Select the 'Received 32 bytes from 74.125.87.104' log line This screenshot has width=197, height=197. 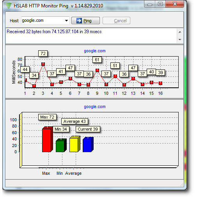pos(54,32)
